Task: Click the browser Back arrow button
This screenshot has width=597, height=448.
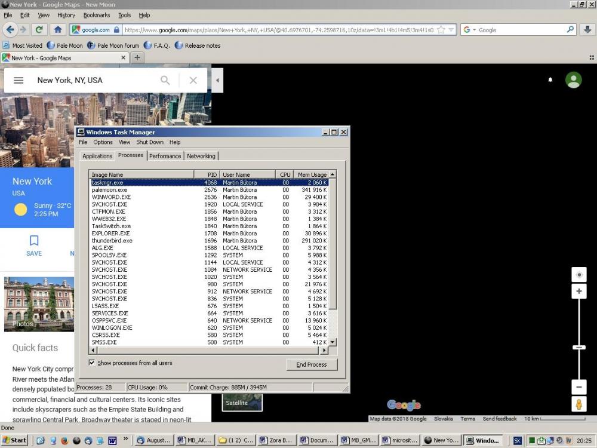Action: 10,29
